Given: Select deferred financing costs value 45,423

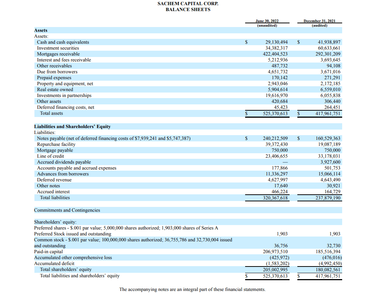Looking at the screenshot, I should (281, 107).
